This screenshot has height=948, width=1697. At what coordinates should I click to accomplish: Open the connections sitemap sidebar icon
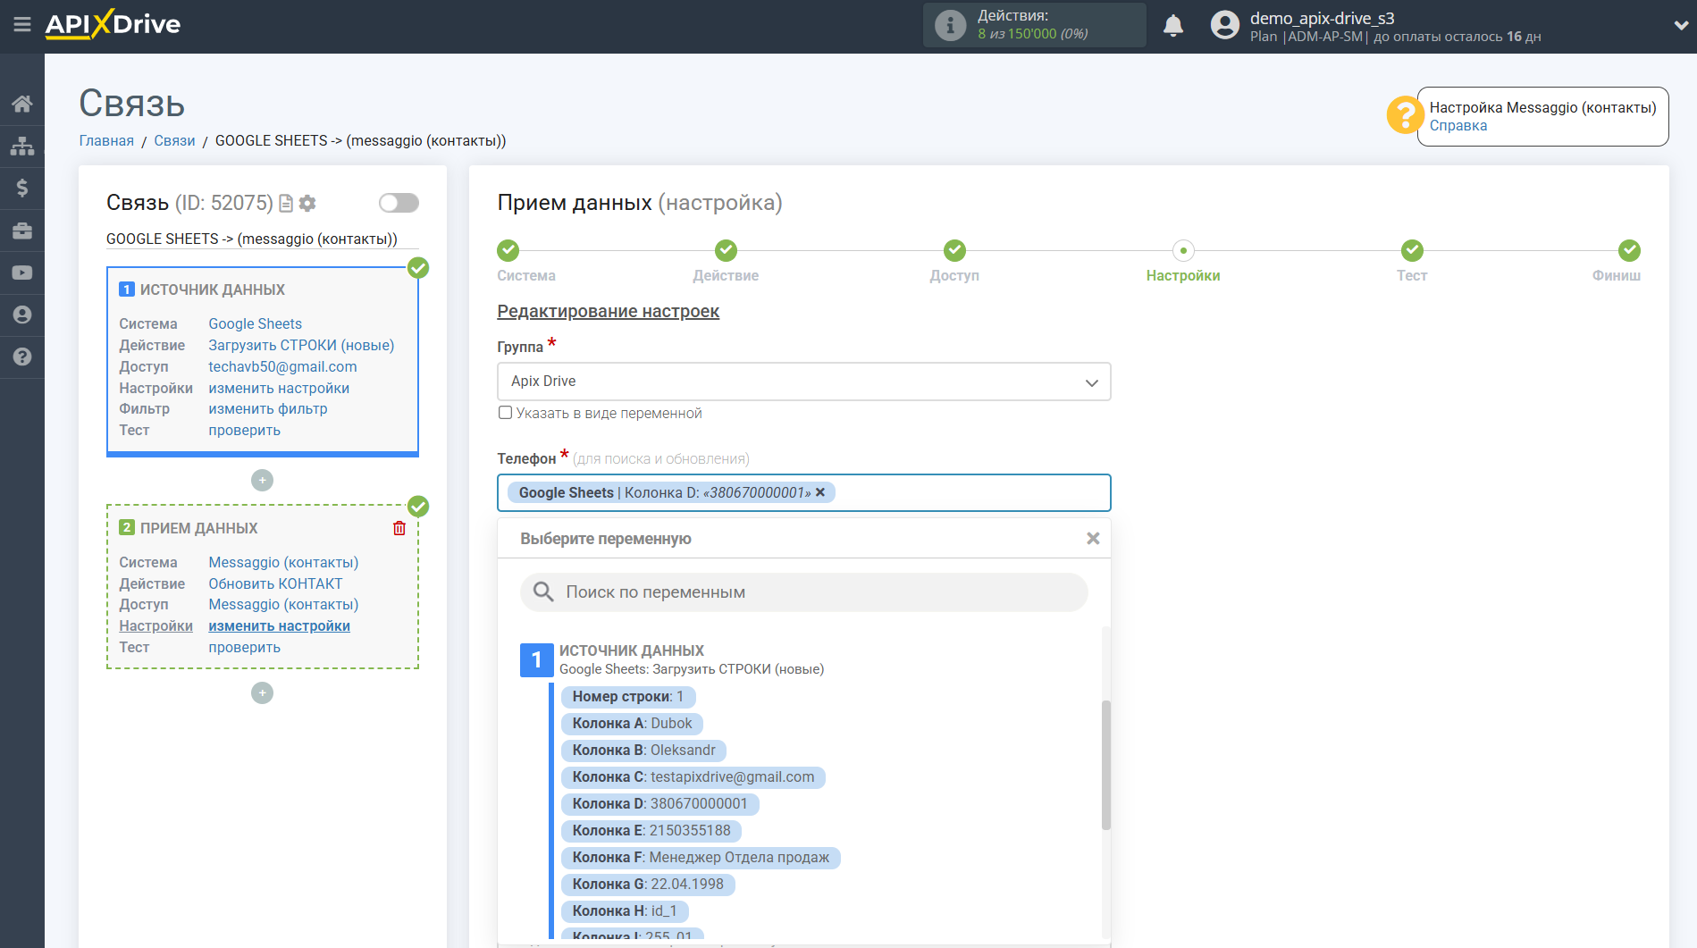pos(22,146)
